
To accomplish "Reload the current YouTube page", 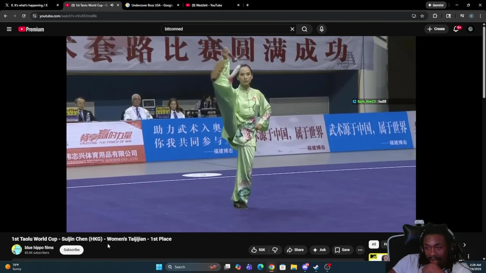I will 24,16.
